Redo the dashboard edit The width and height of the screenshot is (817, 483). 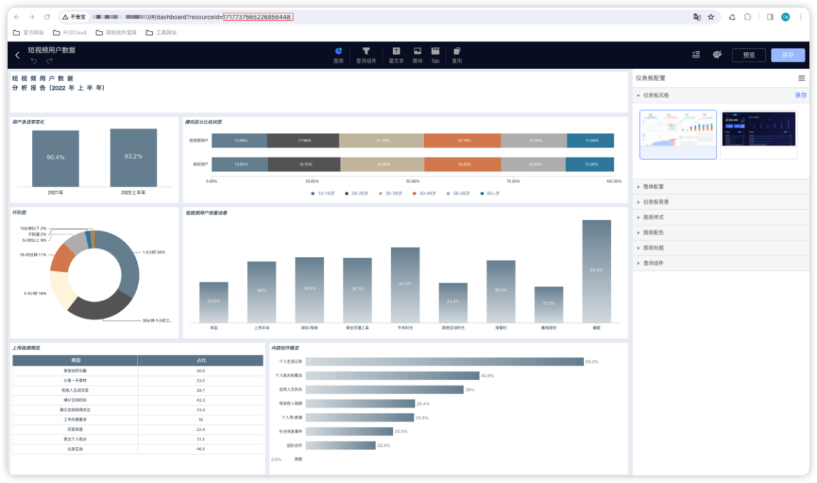[x=50, y=61]
